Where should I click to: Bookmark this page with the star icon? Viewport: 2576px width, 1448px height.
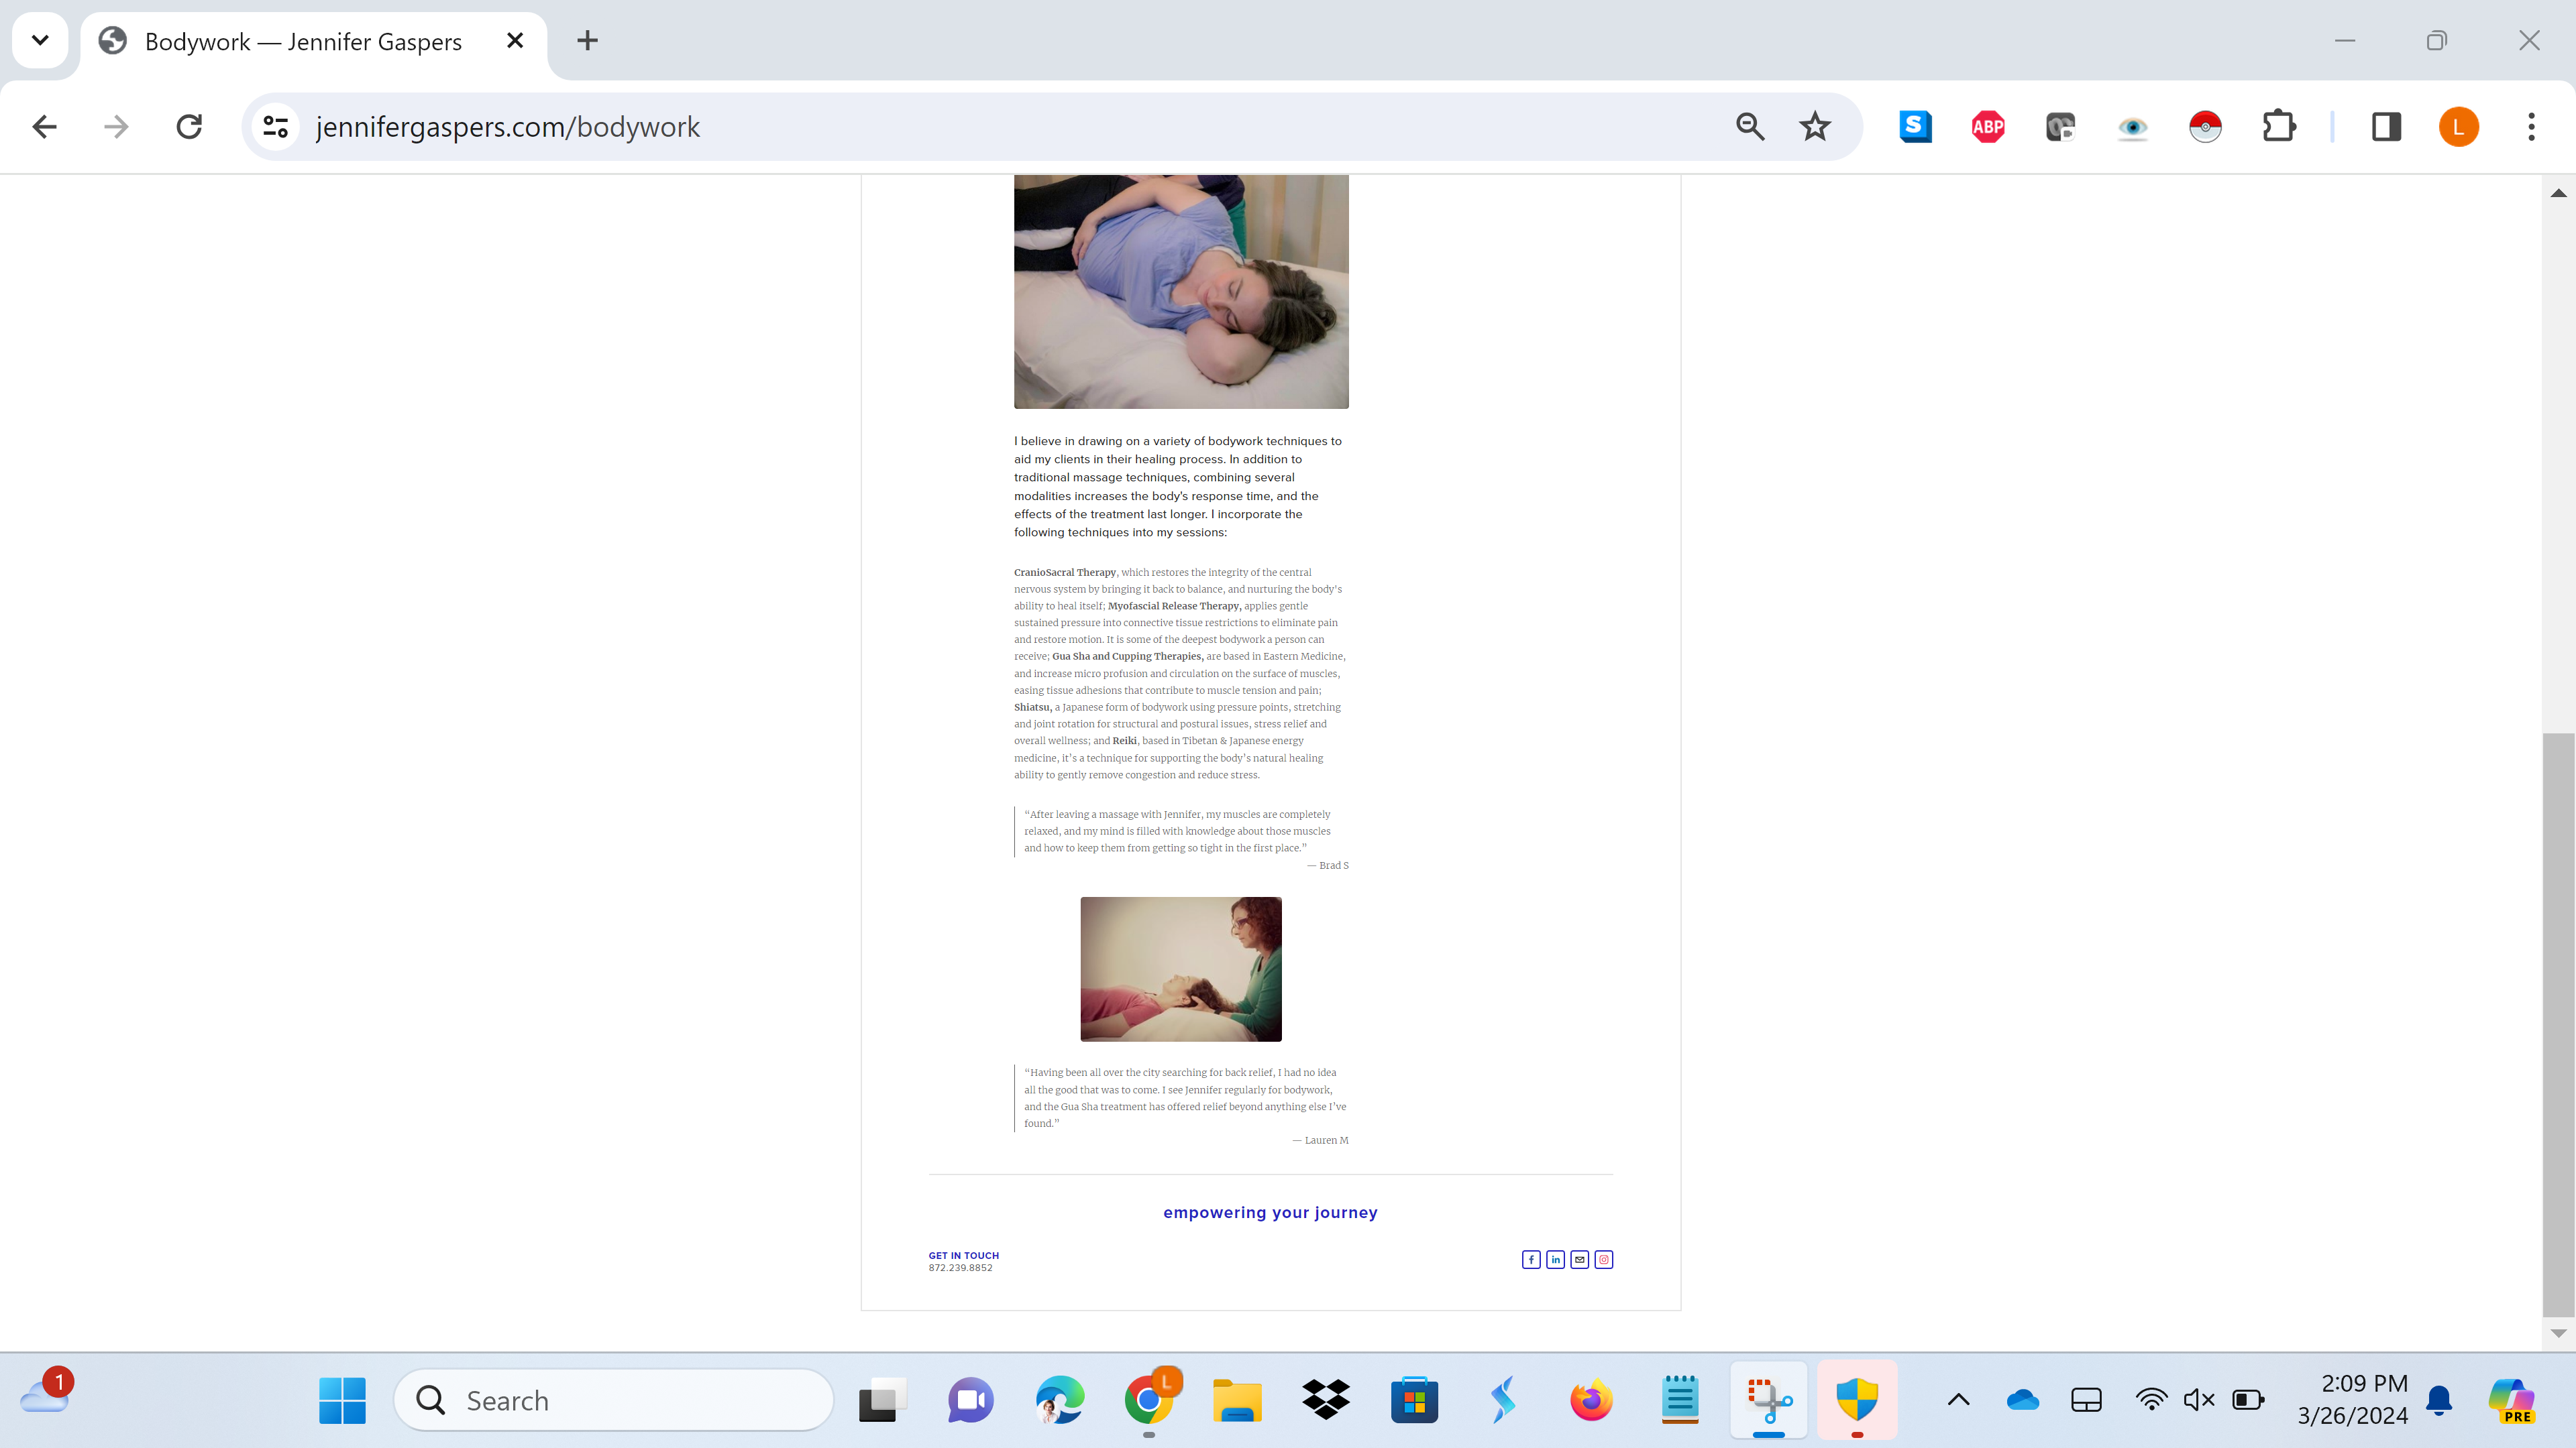tap(1814, 127)
